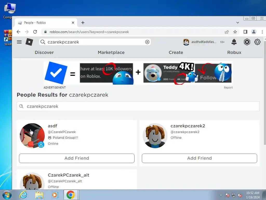This screenshot has height=200, width=266.
Task: Click the muted volume tray icon
Action: (x=240, y=195)
